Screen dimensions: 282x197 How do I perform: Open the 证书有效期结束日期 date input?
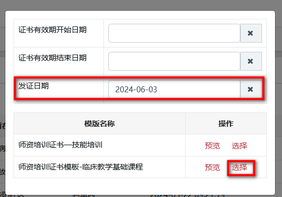(x=174, y=62)
